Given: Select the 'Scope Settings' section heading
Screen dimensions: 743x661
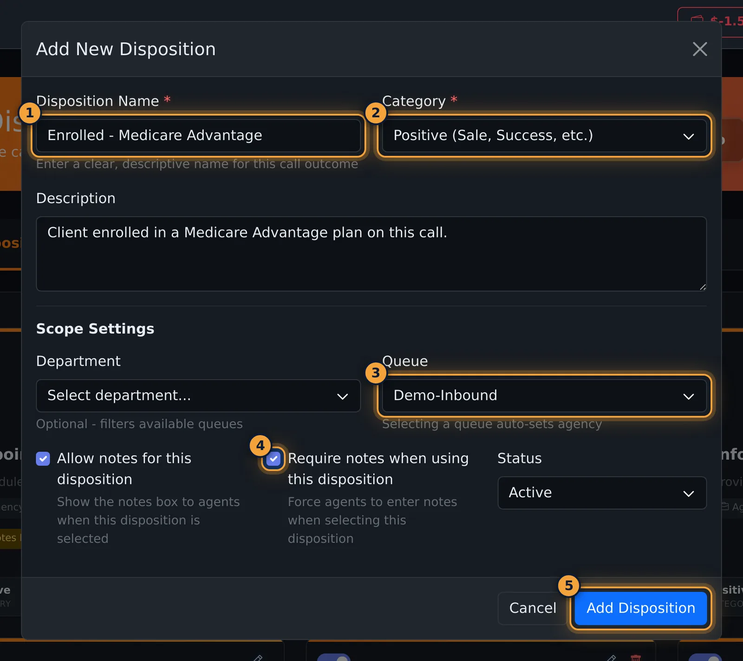Looking at the screenshot, I should click(x=95, y=328).
